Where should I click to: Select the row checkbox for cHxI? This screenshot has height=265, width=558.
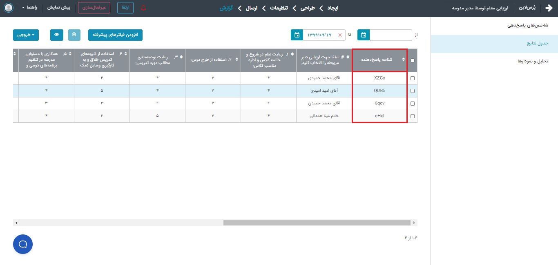pos(413,116)
